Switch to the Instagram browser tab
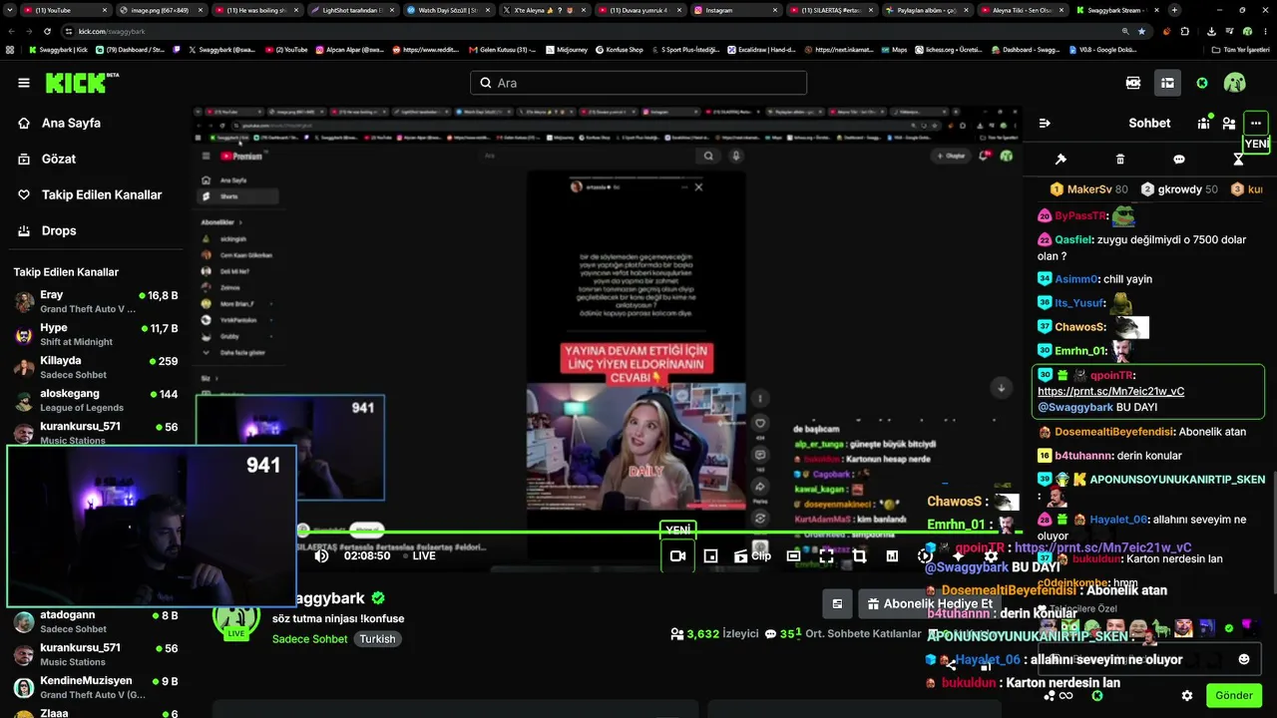1277x718 pixels. [x=736, y=10]
